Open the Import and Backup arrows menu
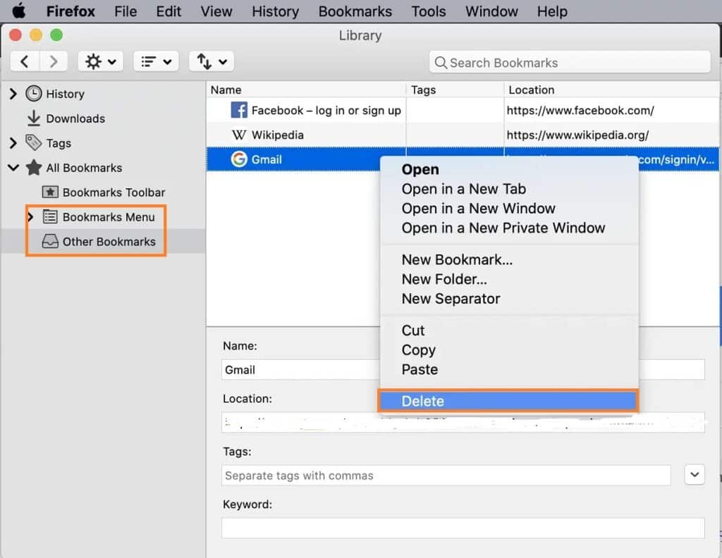The image size is (722, 558). point(212,61)
